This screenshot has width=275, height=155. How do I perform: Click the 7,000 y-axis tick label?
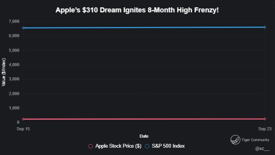14,21
